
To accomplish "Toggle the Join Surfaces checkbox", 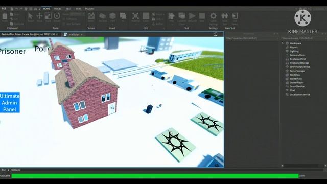I will pyautogui.click(x=64, y=24).
